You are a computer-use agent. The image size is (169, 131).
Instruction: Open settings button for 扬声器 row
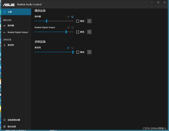click(89, 21)
